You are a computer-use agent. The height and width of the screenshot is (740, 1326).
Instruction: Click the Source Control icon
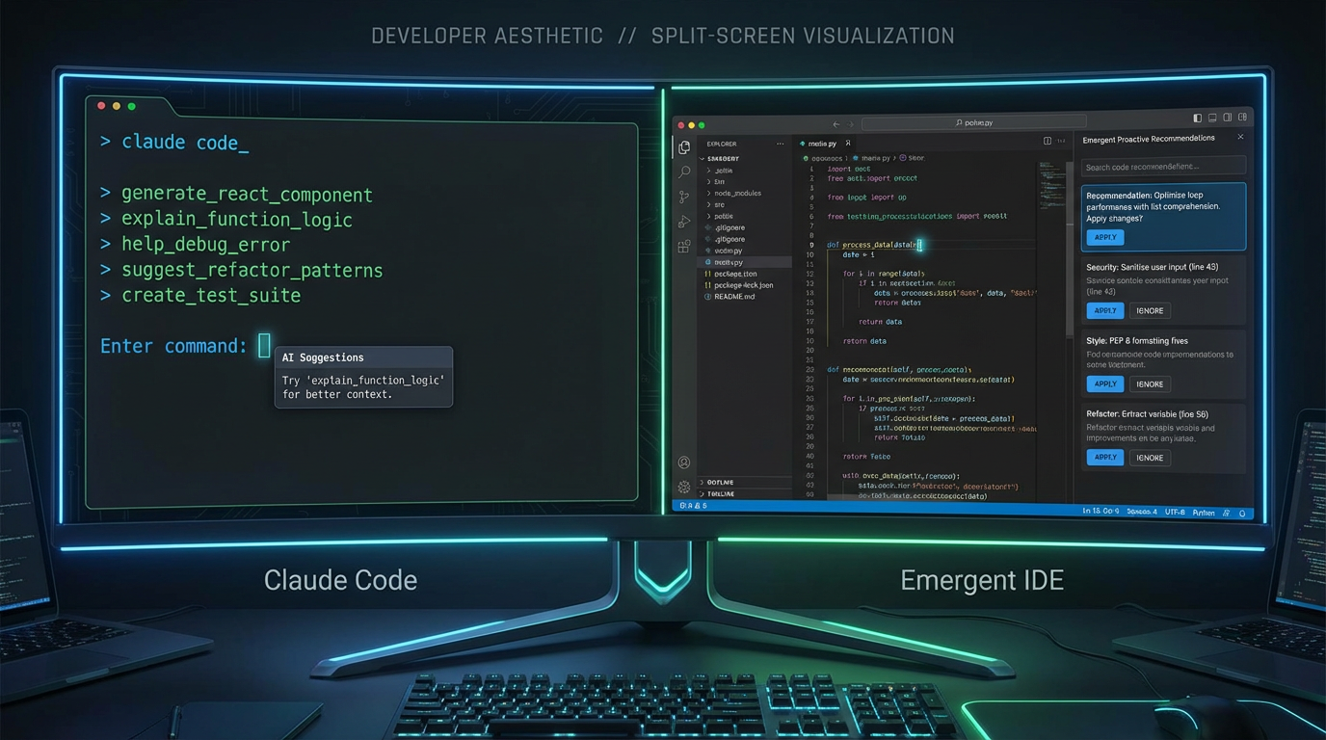point(684,197)
